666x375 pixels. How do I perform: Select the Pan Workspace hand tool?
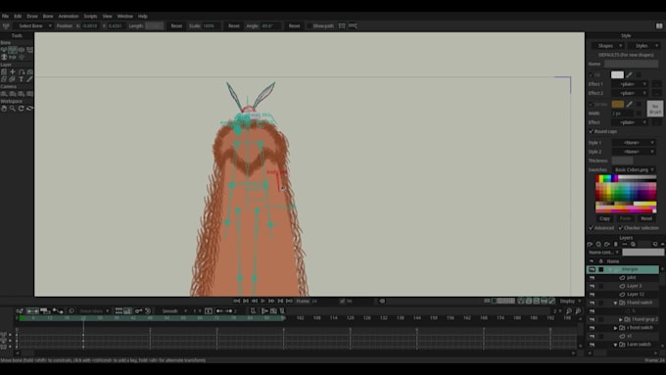4,109
